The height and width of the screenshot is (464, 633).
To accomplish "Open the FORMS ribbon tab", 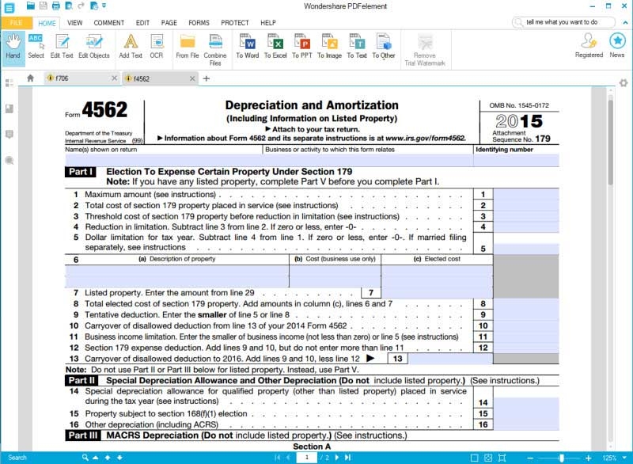I will [199, 23].
